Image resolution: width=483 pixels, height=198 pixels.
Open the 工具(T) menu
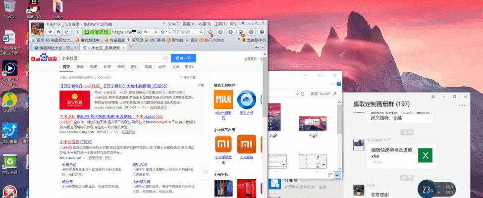(220, 24)
